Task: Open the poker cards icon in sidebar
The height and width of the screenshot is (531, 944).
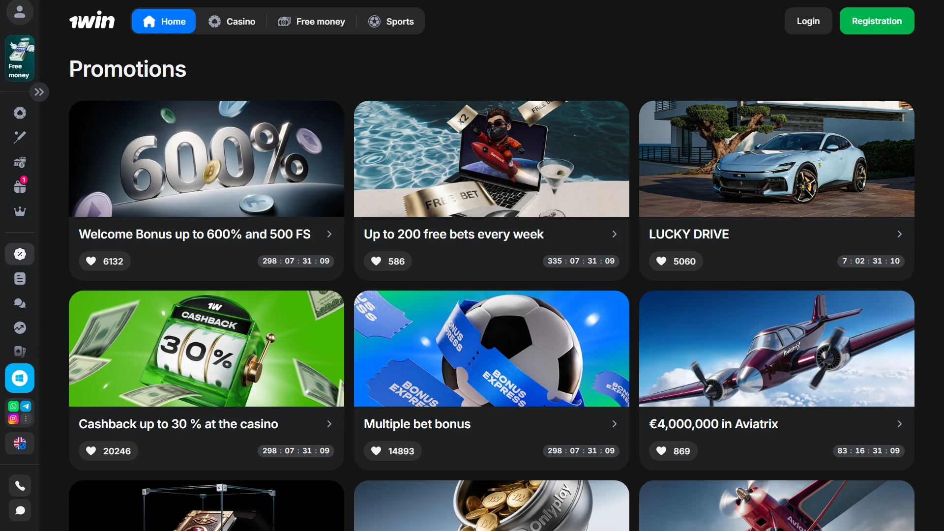Action: click(x=20, y=352)
